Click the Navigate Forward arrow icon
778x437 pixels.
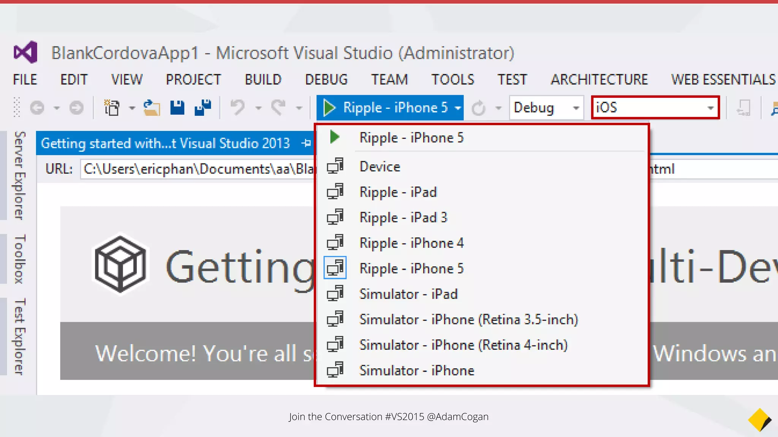[x=76, y=108]
